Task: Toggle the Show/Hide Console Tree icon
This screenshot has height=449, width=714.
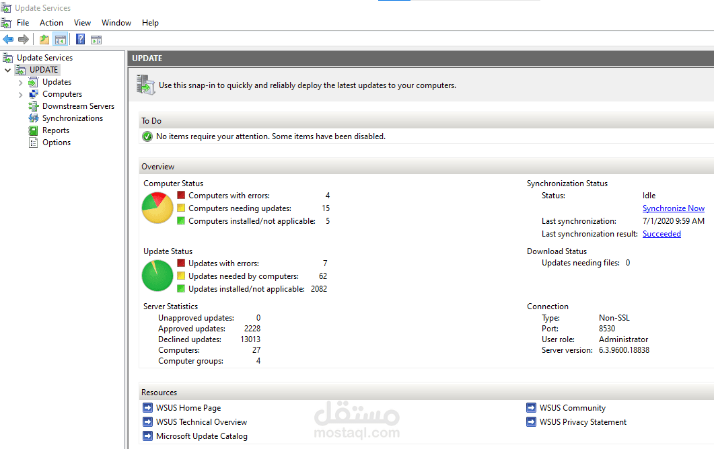Action: 60,40
